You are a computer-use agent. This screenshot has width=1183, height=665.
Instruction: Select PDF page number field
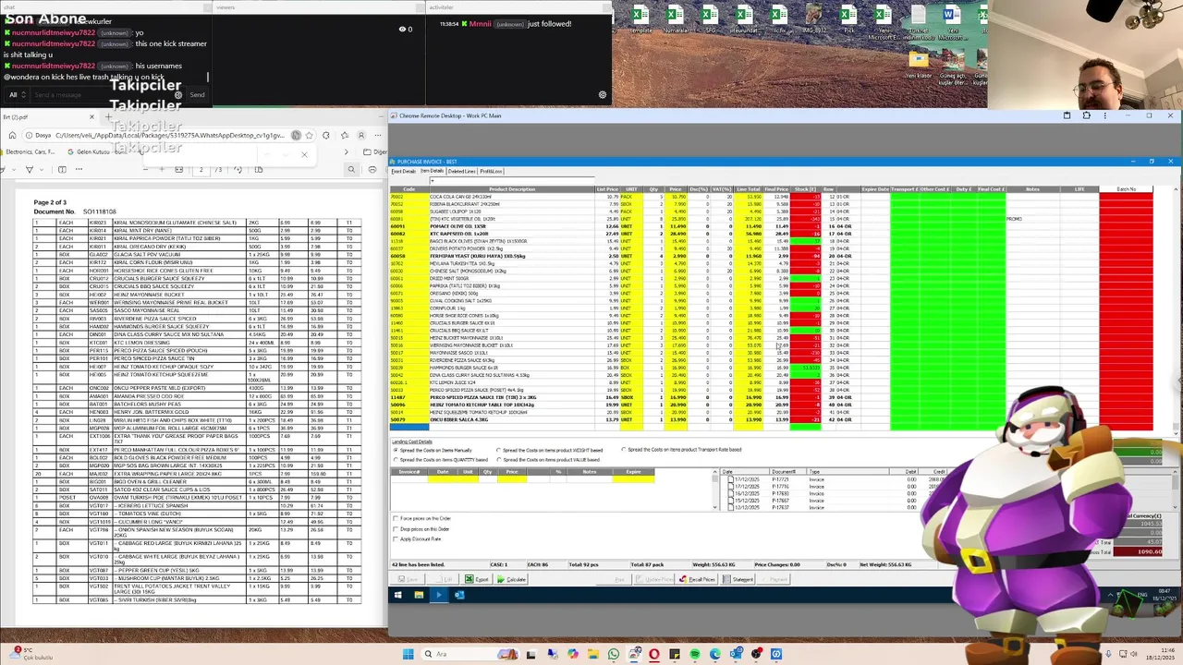(201, 169)
